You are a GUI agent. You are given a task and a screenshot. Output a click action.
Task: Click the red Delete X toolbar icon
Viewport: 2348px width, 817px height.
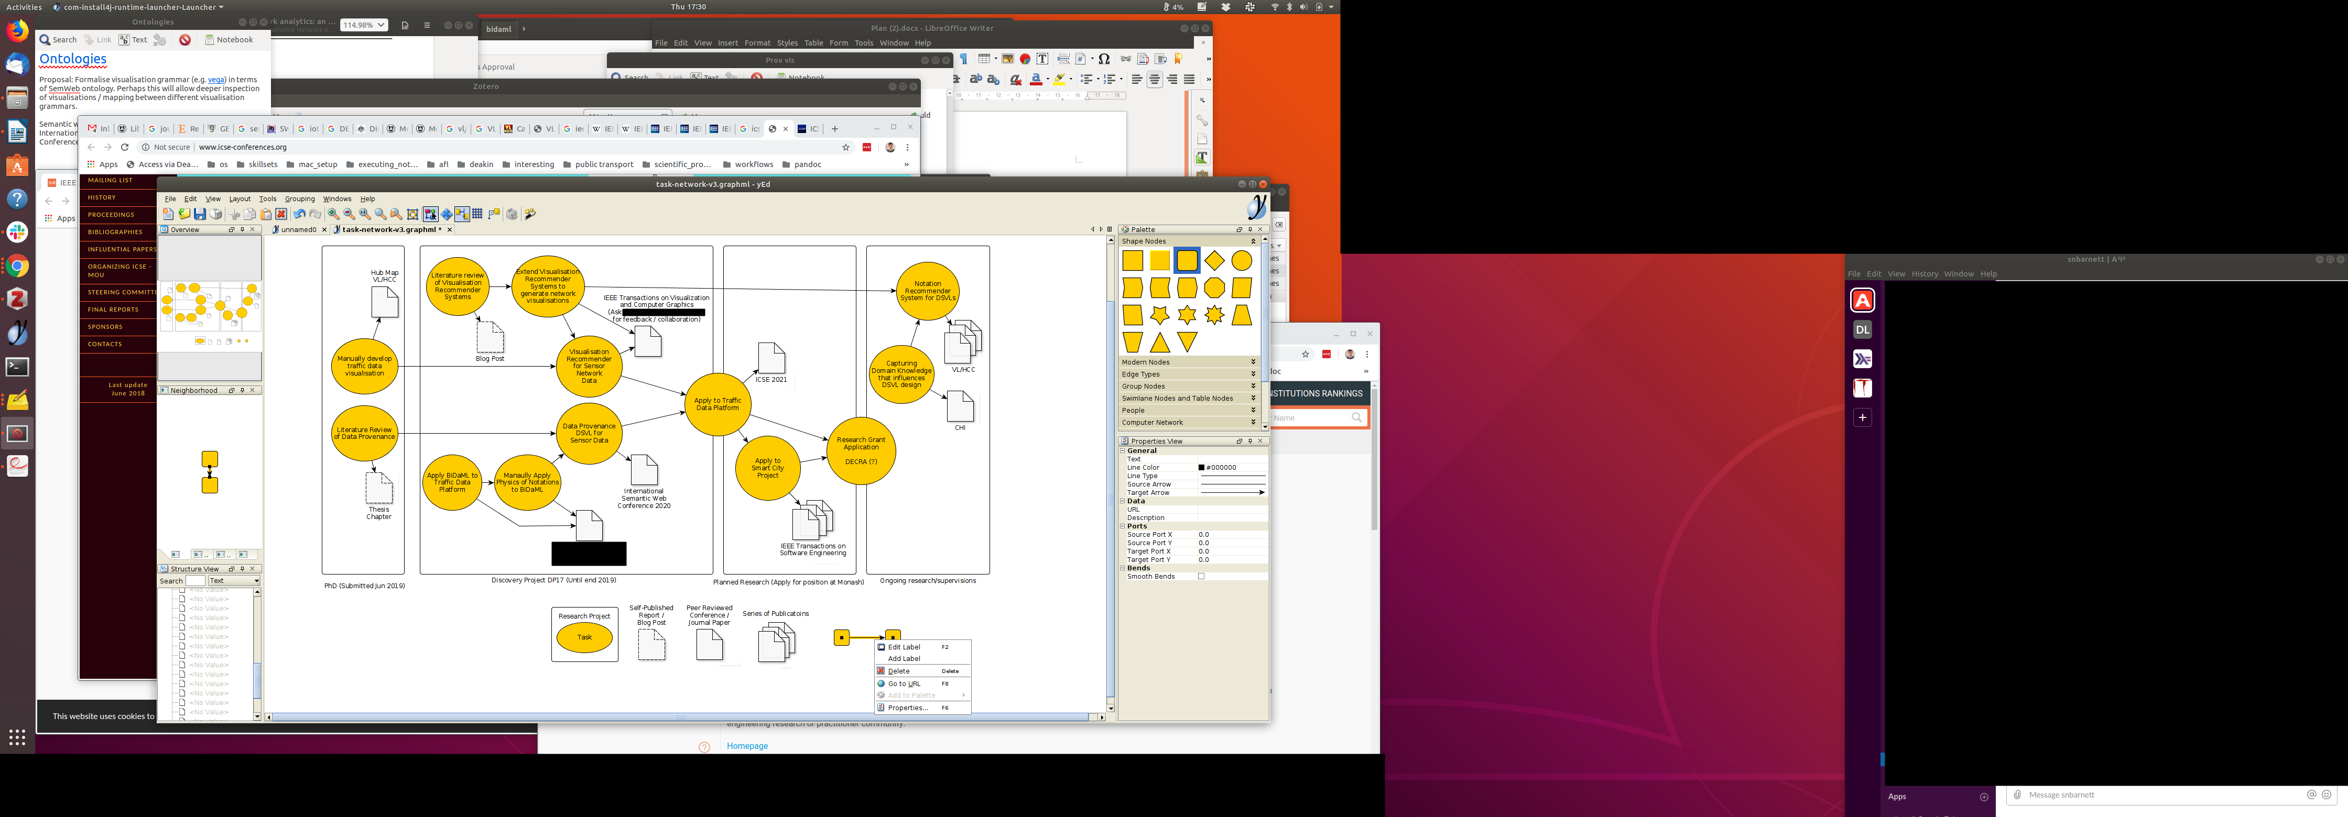tap(281, 214)
